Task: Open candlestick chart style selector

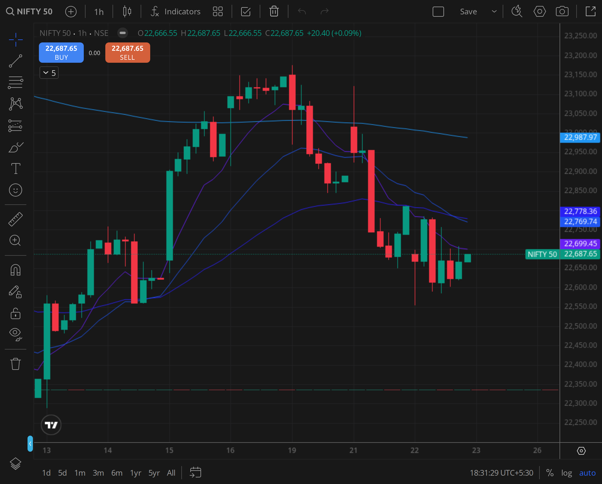Action: (x=127, y=12)
